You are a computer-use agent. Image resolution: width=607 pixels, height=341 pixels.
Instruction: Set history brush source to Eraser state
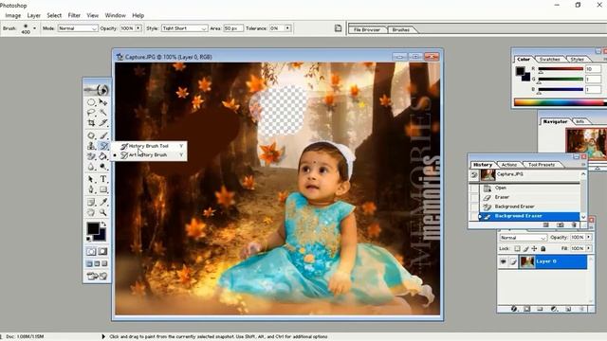[x=474, y=197]
